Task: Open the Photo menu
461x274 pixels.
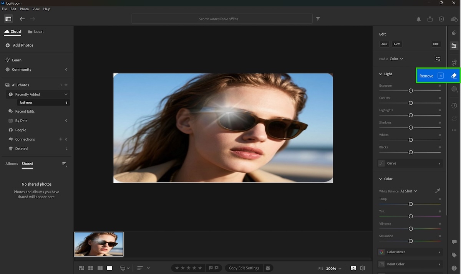Action: point(24,9)
